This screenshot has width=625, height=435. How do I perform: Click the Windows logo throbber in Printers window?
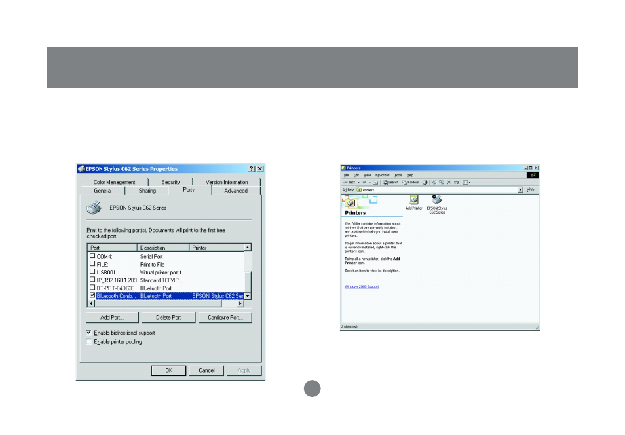point(533,175)
